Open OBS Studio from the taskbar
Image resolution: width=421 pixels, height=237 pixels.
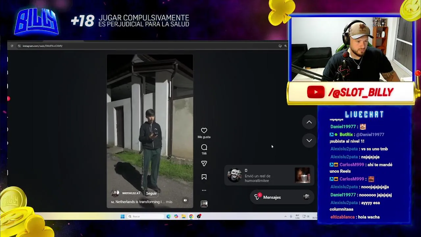pos(199,216)
